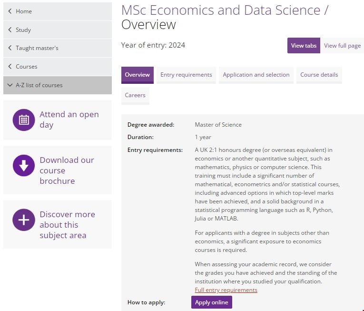Click the Courses back chevron
This screenshot has width=364, height=311.
point(10,67)
